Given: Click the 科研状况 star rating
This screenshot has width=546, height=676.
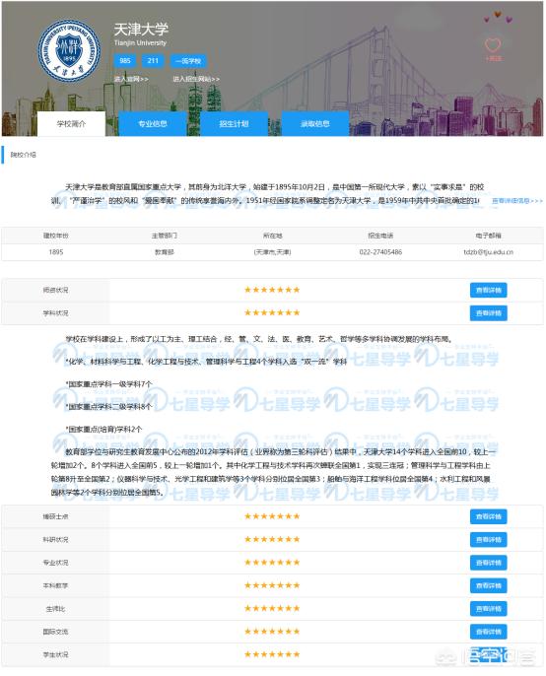Looking at the screenshot, I should point(272,539).
